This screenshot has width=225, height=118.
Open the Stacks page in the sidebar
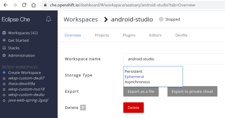(11, 48)
